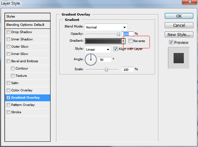Open the Color Overlay settings label

coord(22,90)
